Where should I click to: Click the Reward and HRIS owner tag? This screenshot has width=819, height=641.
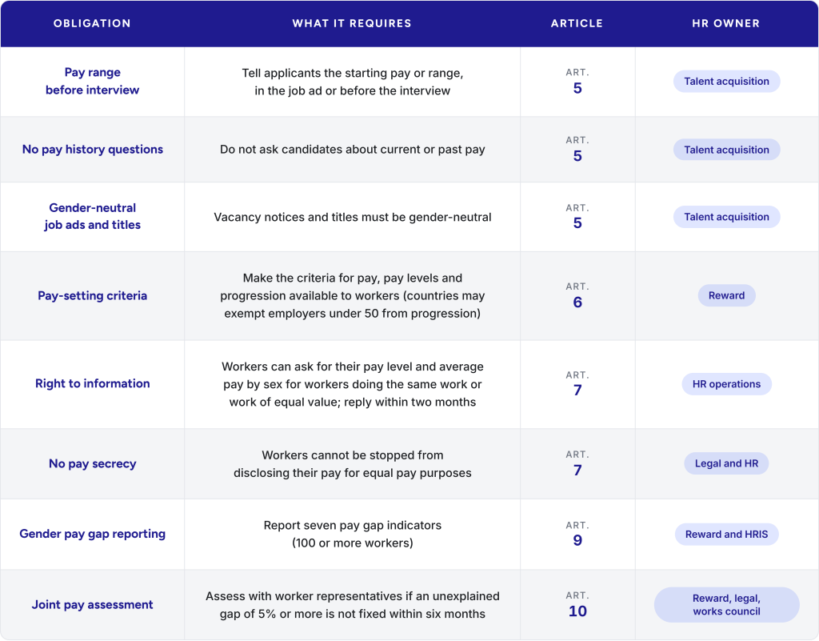(x=726, y=535)
